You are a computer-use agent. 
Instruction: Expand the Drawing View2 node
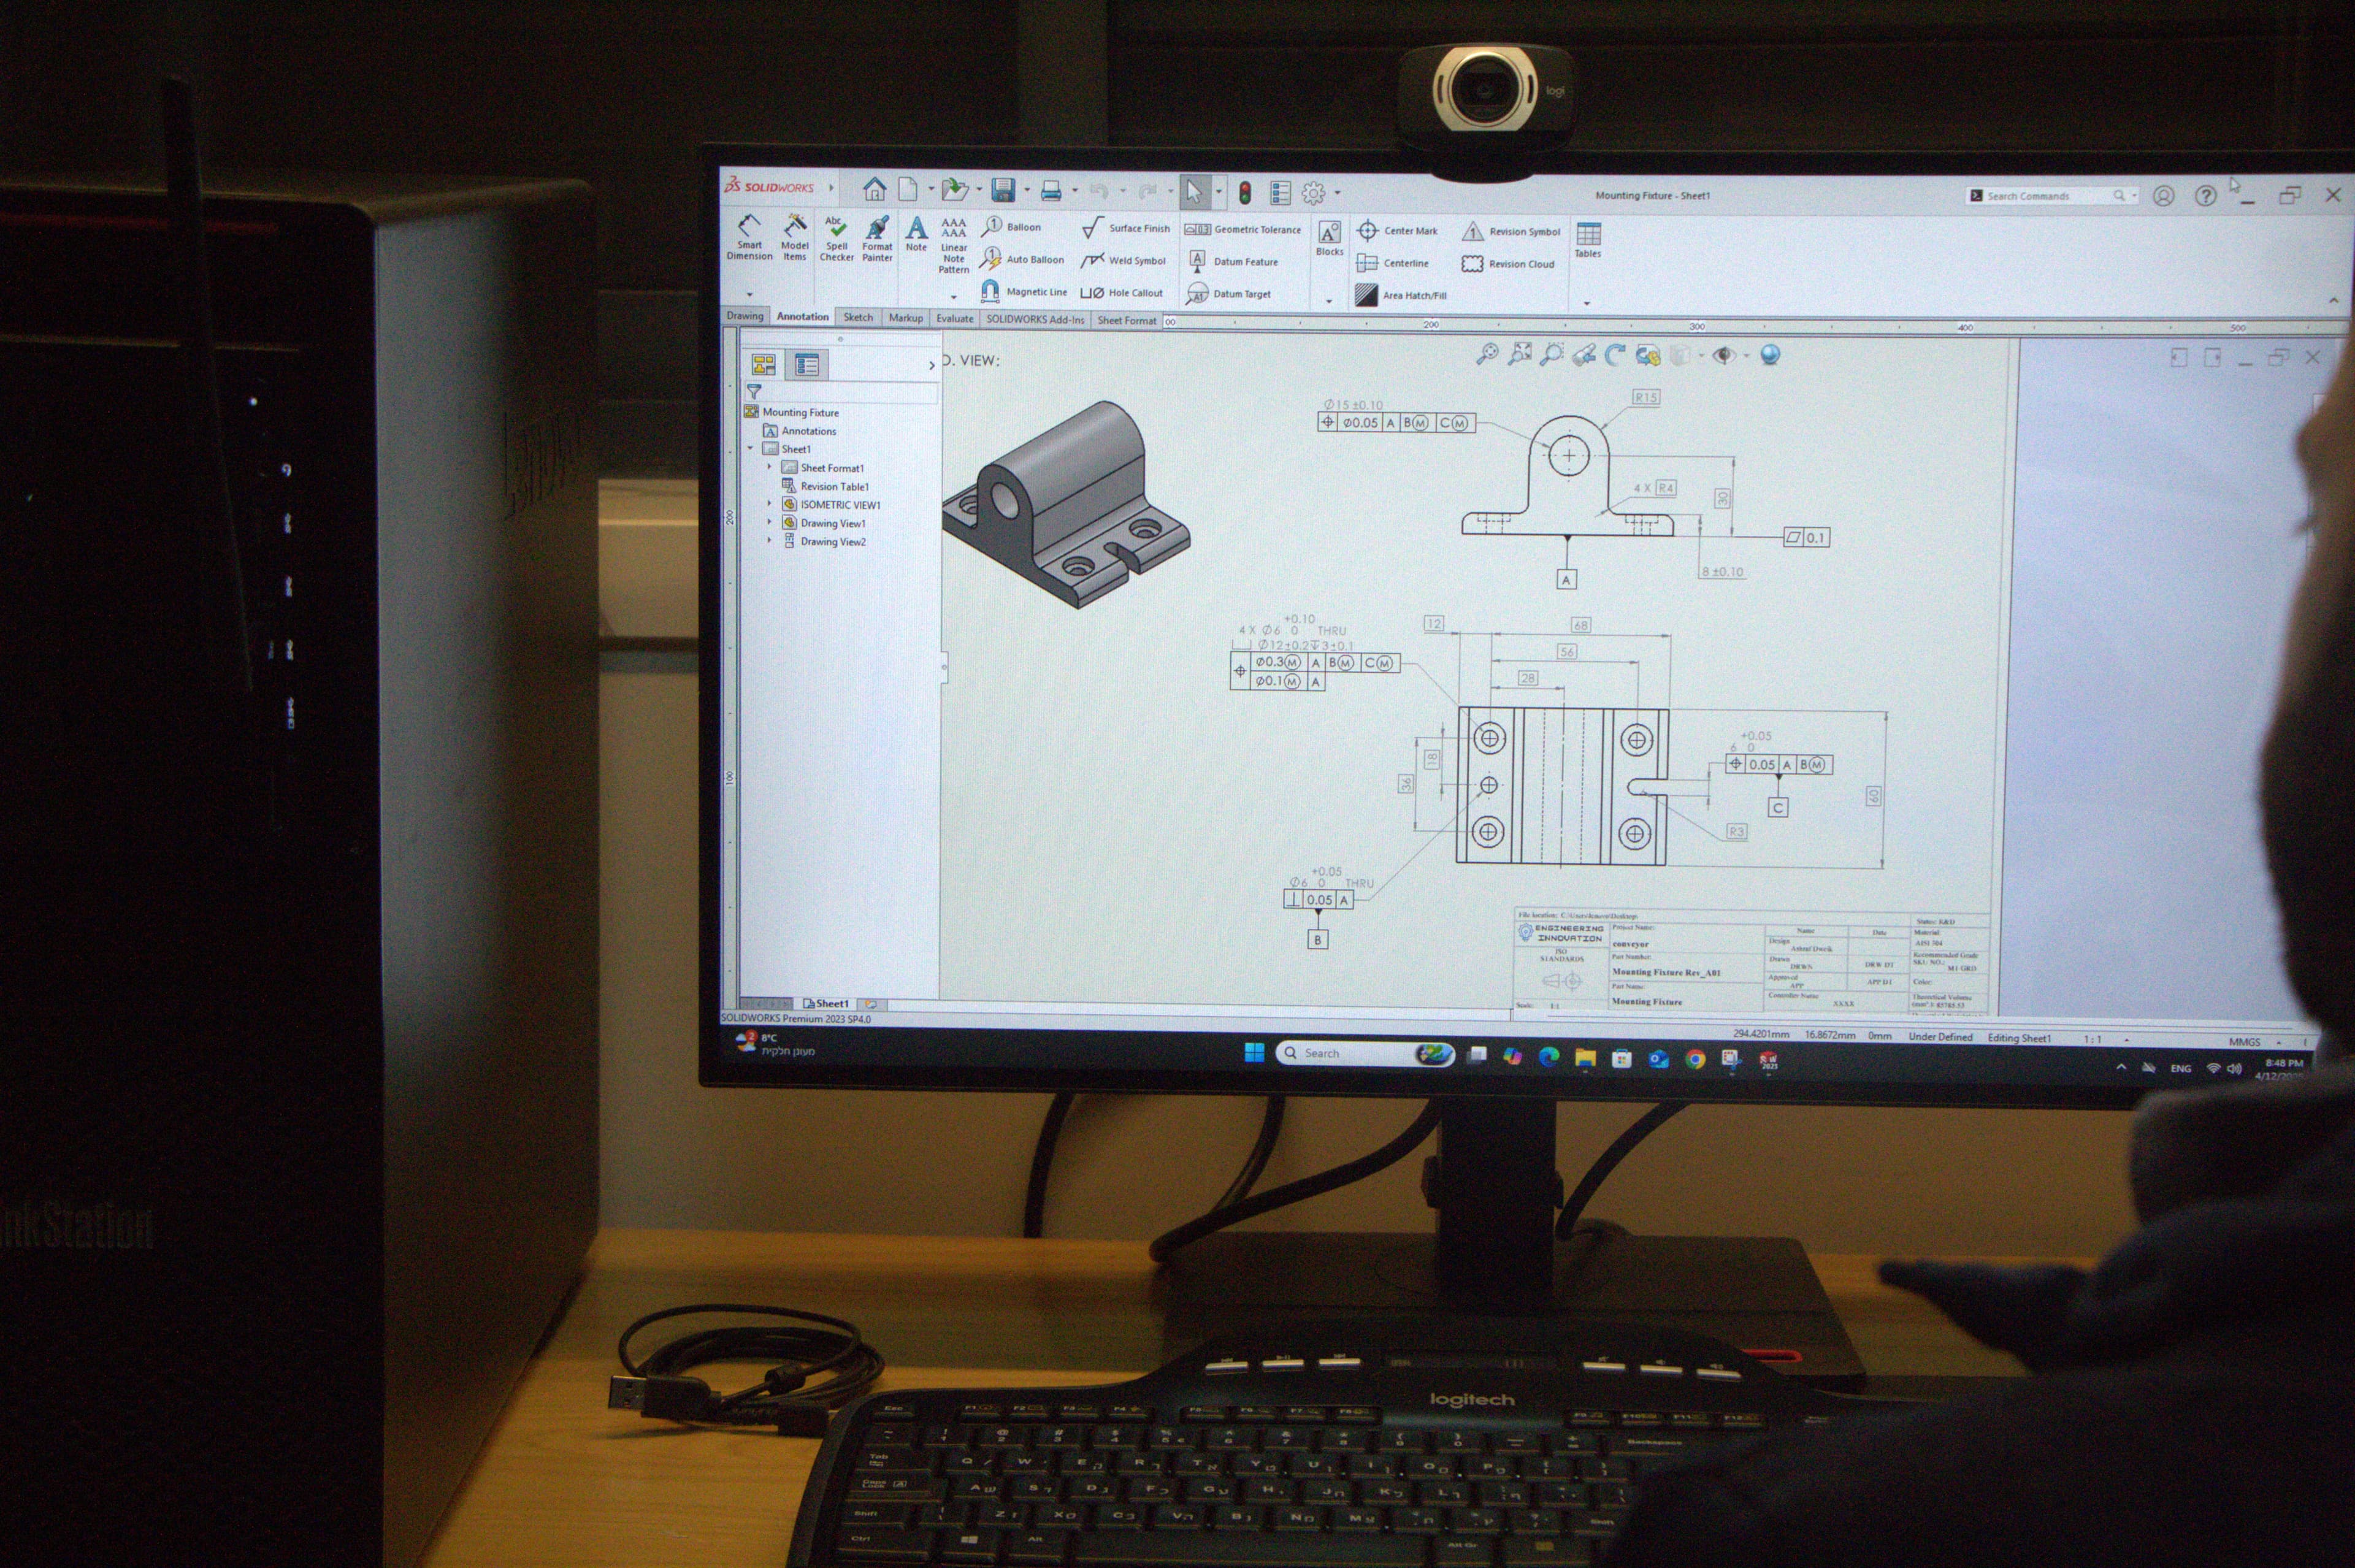(x=770, y=540)
